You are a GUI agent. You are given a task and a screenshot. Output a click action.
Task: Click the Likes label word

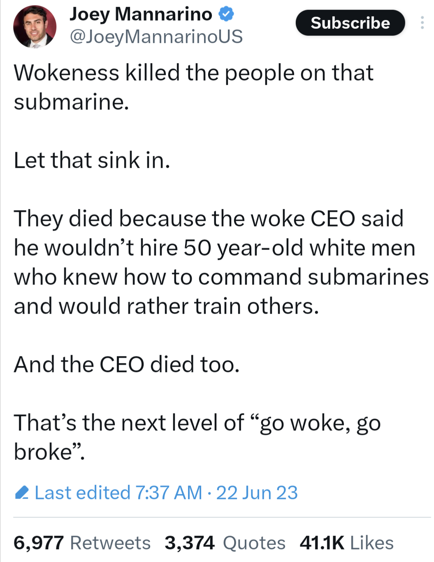coord(372,543)
